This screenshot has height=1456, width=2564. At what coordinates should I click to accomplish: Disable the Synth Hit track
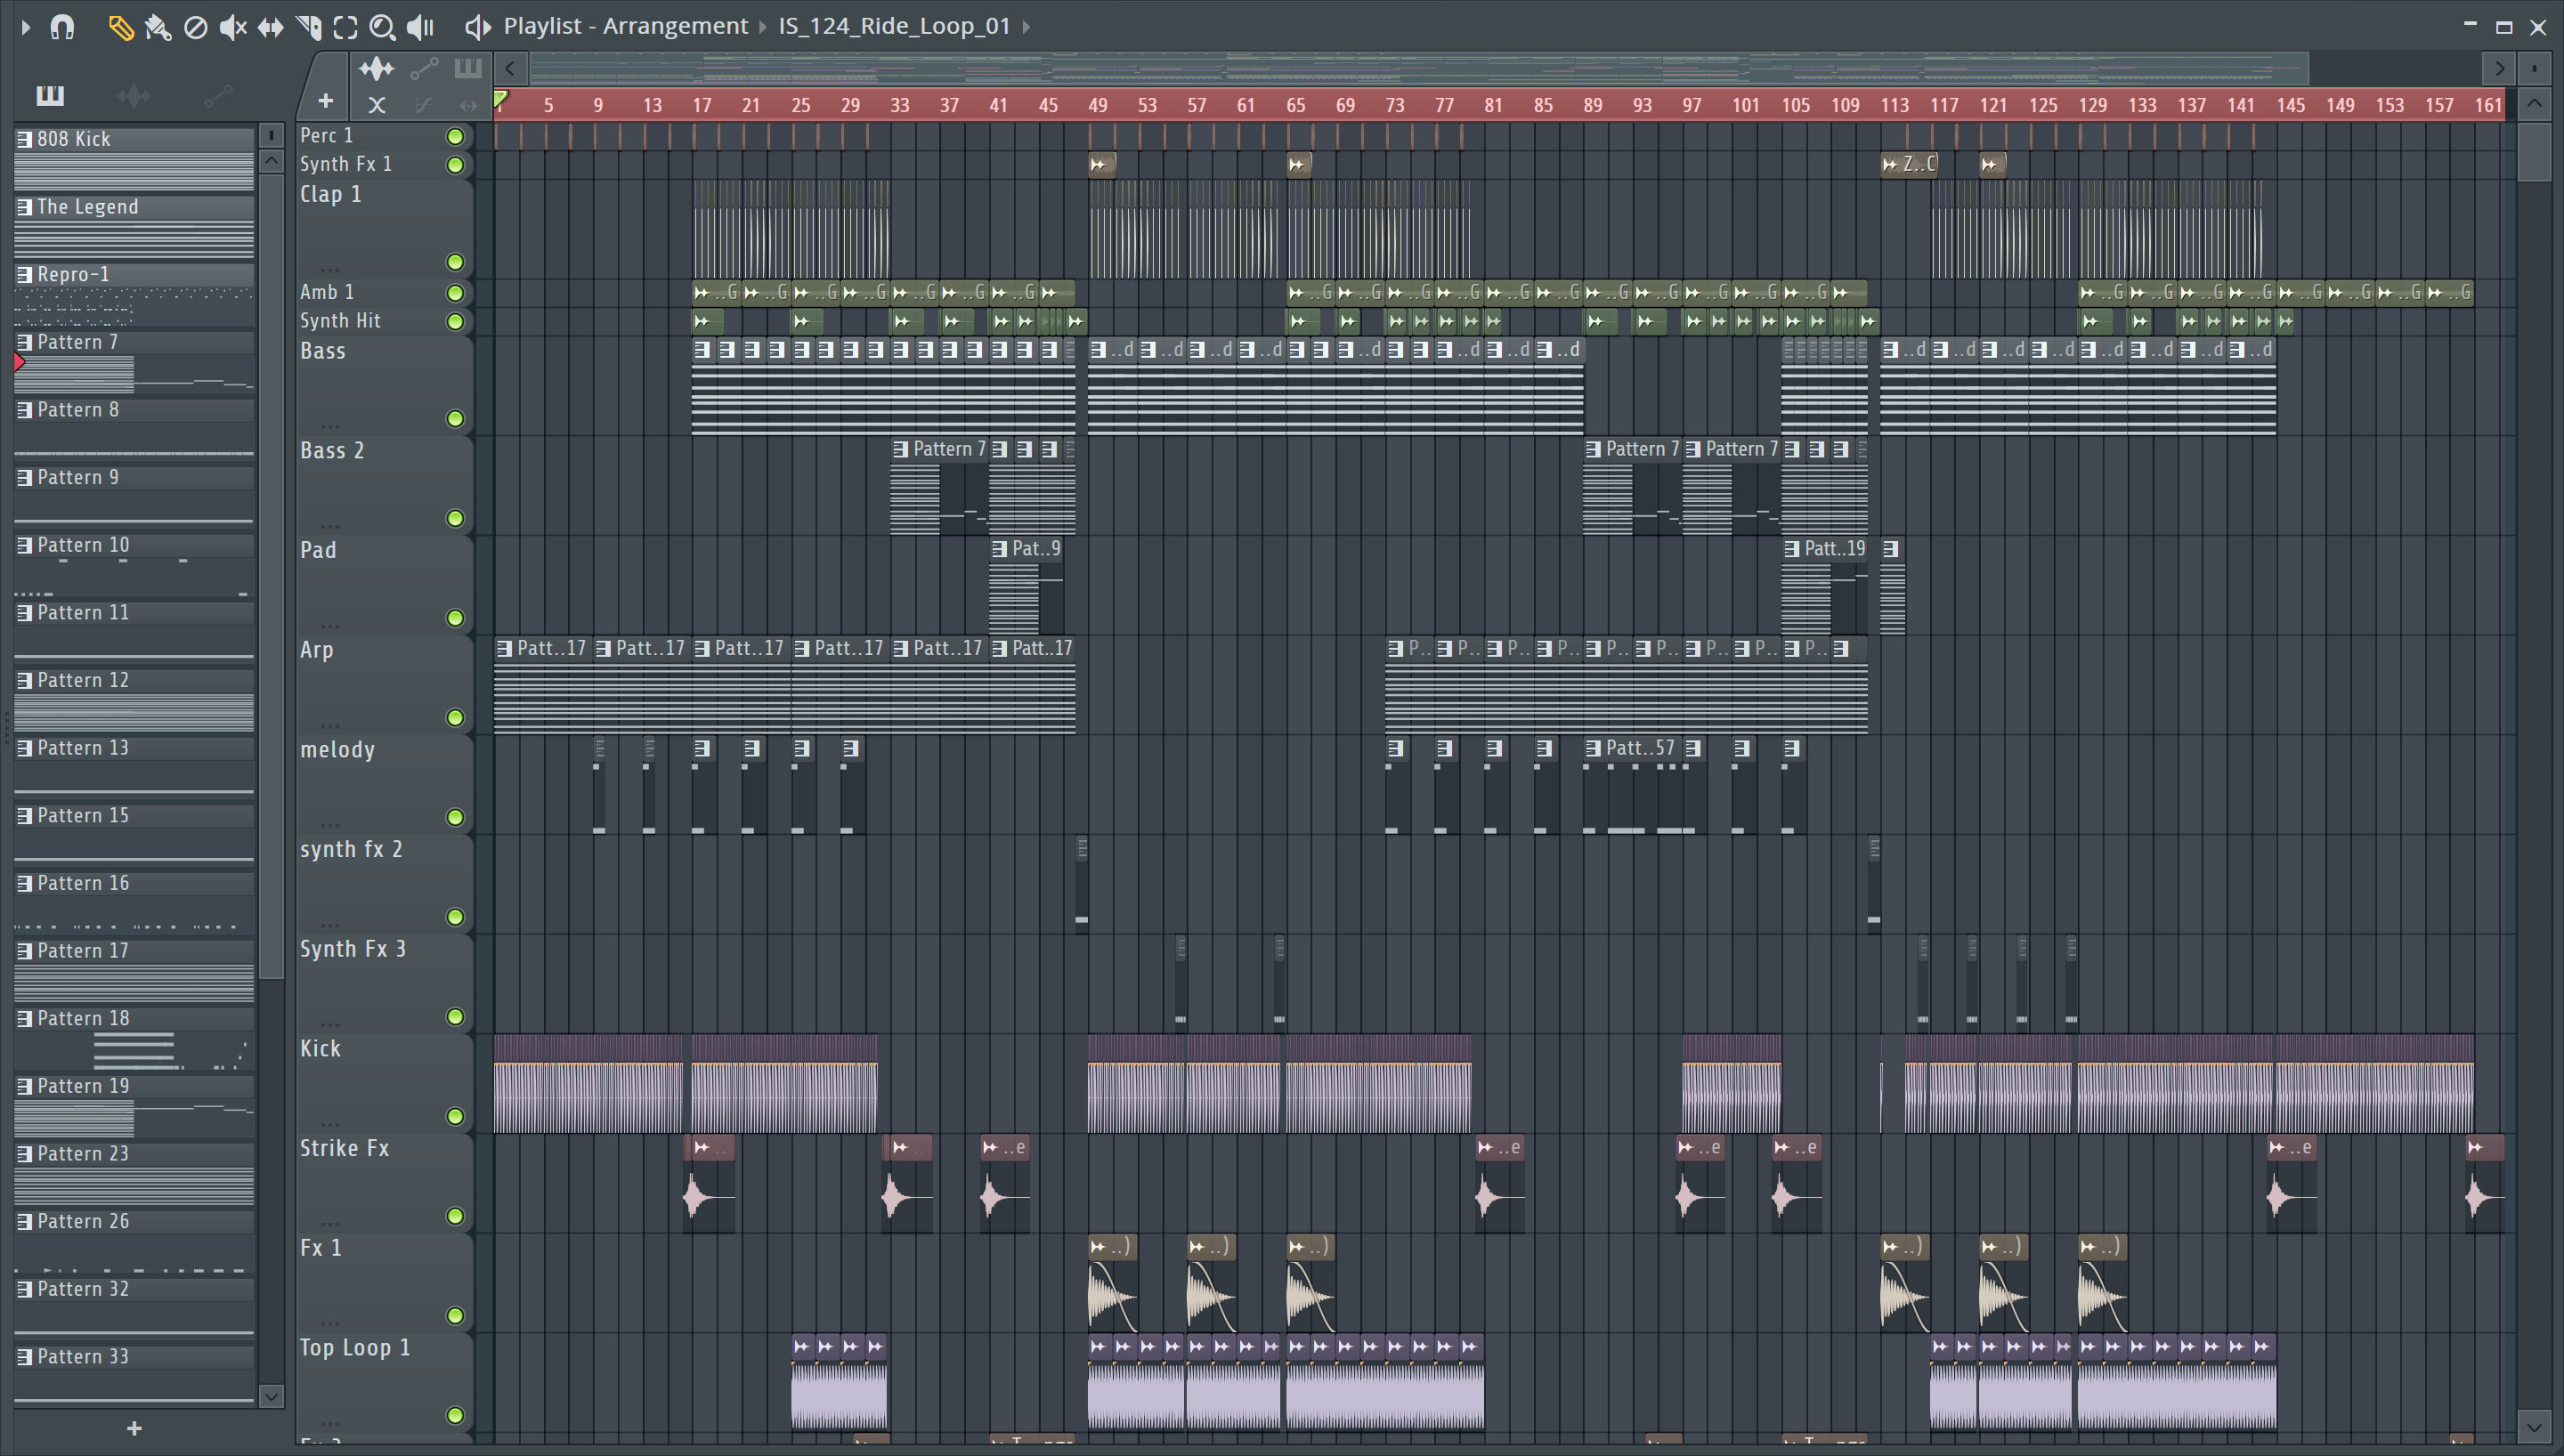coord(455,321)
